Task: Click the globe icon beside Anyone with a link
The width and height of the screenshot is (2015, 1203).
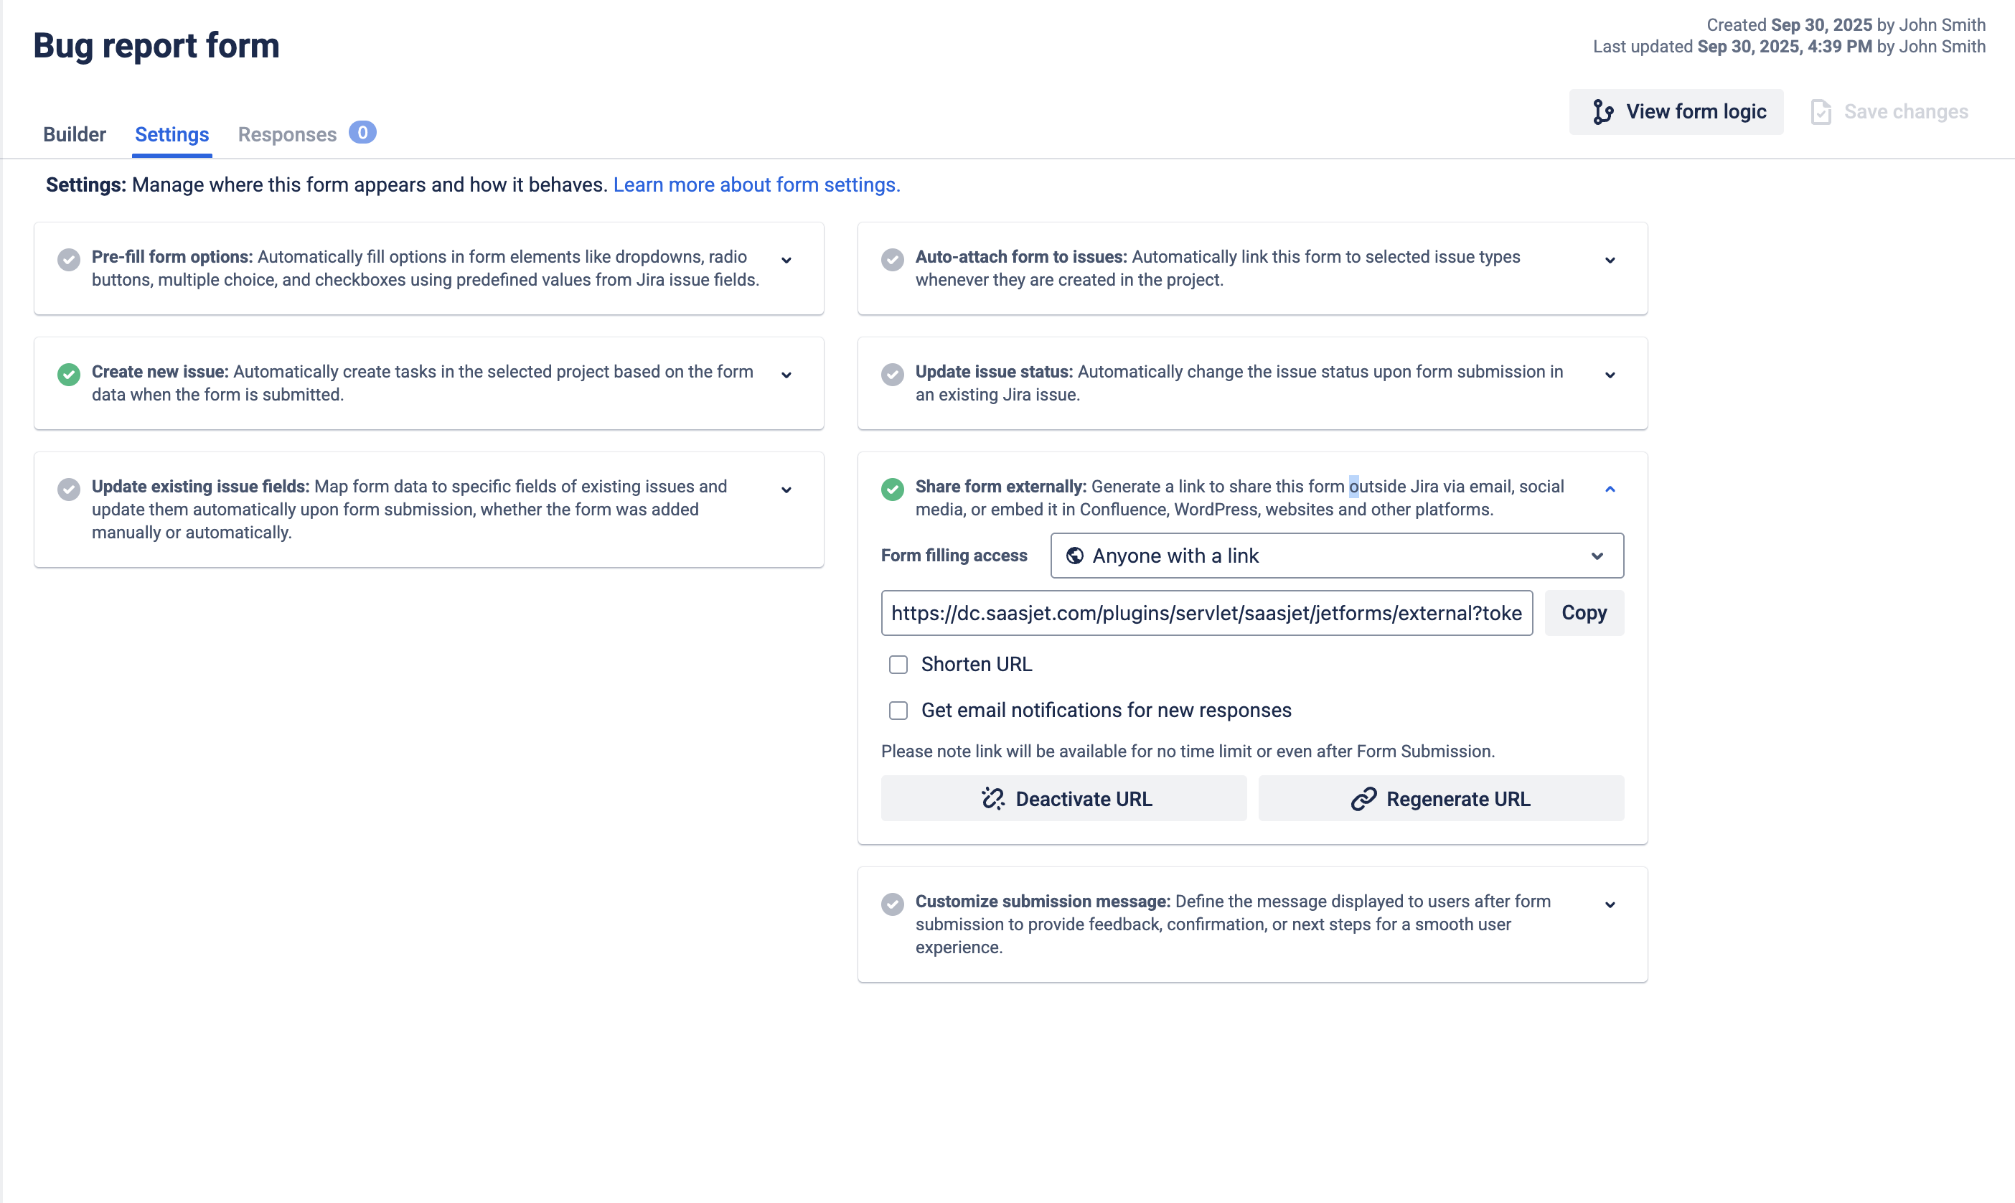Action: 1075,556
